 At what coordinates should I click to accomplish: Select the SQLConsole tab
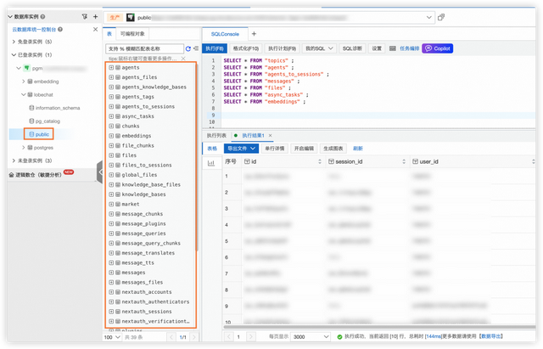pyautogui.click(x=225, y=34)
